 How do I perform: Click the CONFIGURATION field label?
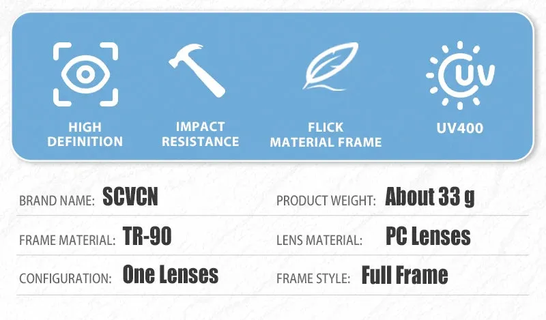pyautogui.click(x=66, y=278)
